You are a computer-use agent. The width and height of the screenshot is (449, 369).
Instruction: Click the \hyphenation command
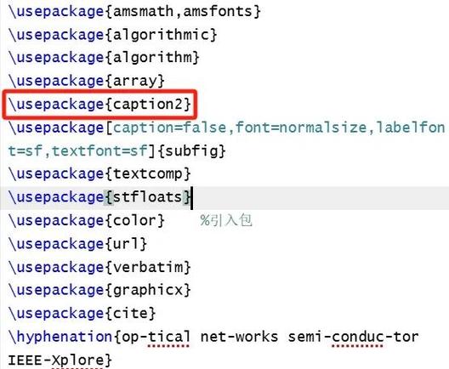point(60,337)
